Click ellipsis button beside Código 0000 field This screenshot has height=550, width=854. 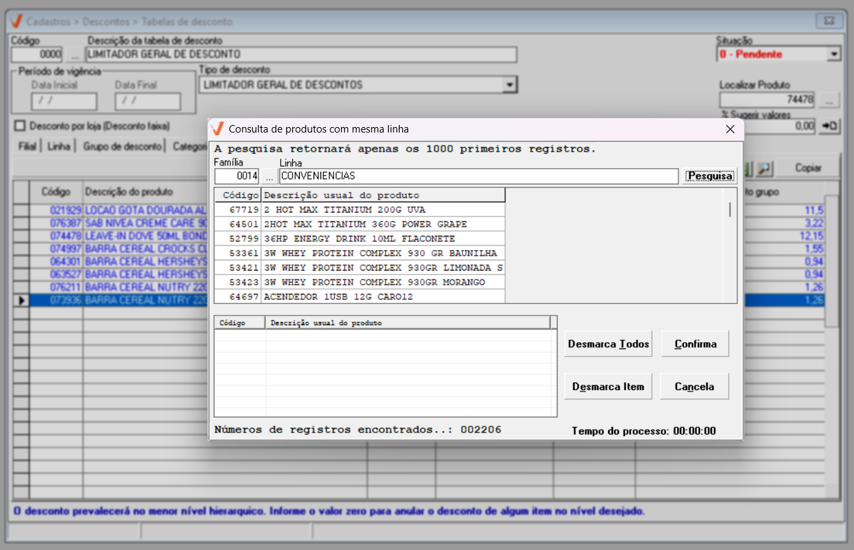coord(74,55)
